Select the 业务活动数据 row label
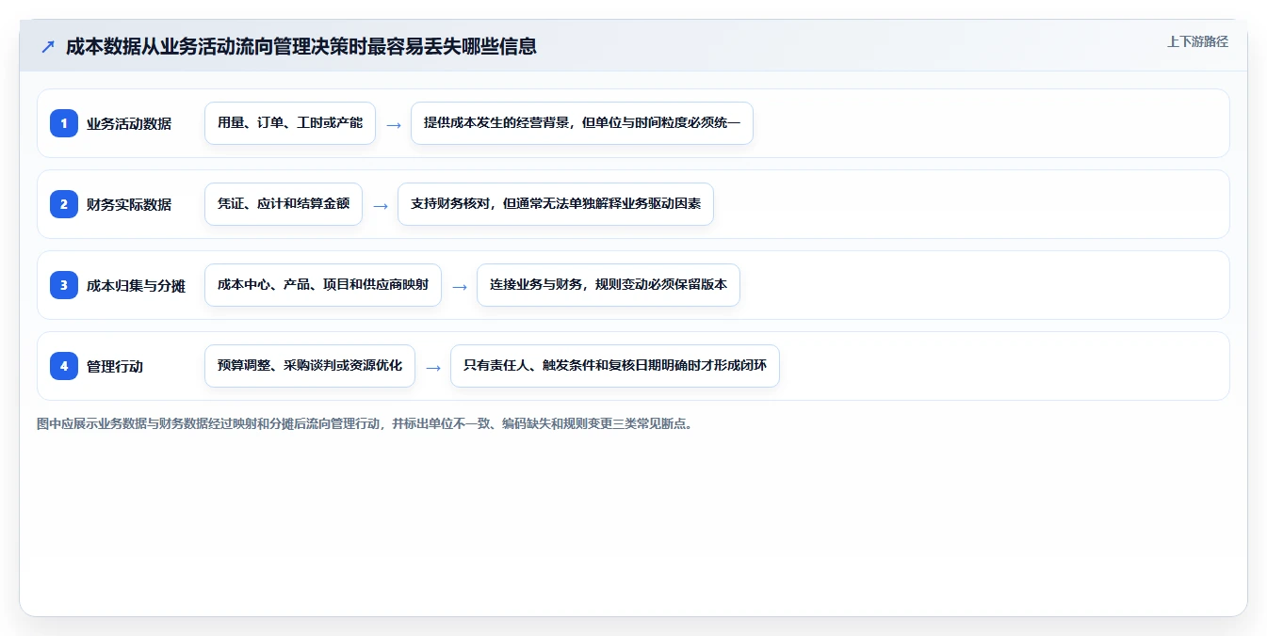The width and height of the screenshot is (1267, 636). (x=129, y=123)
